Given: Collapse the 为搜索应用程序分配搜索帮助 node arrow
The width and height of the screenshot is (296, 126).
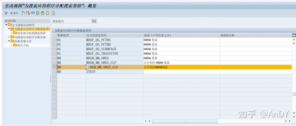Looking at the screenshot, I should [x=9, y=29].
